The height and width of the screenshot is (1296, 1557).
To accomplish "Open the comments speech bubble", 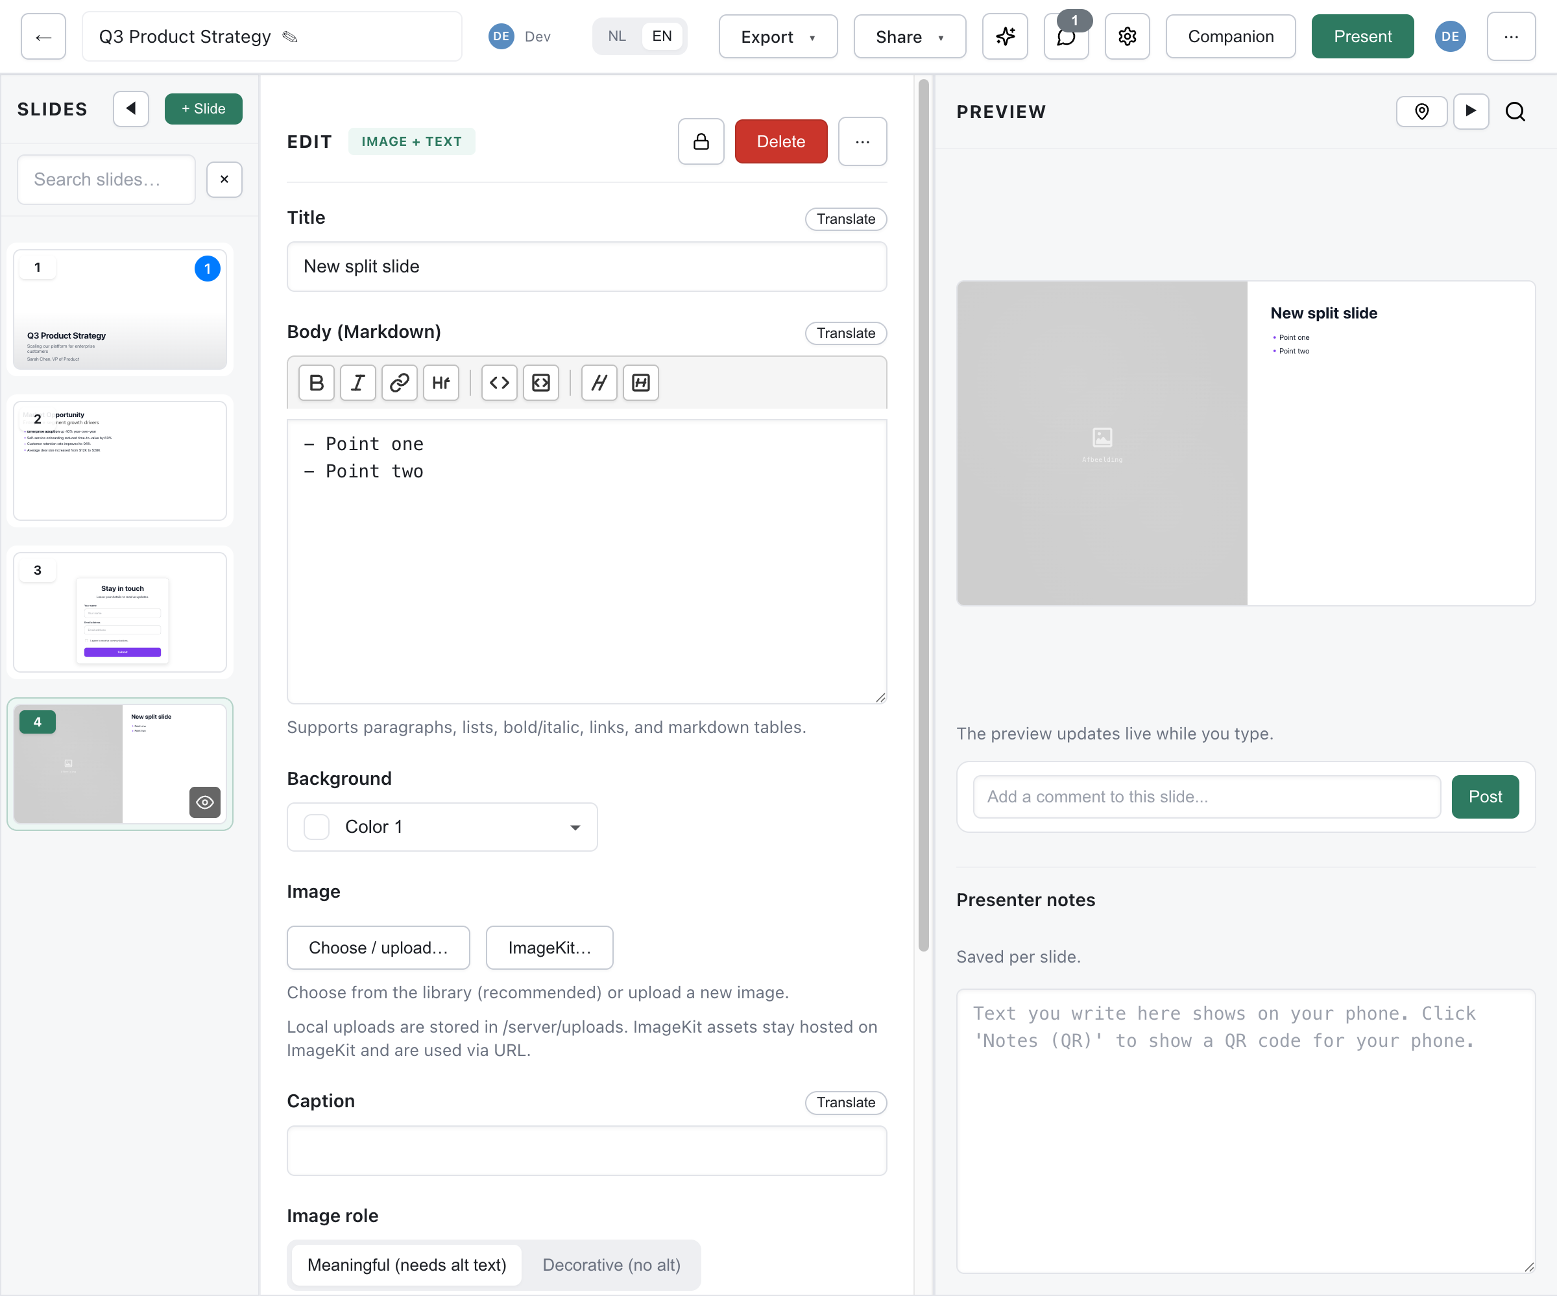I will pyautogui.click(x=1066, y=36).
